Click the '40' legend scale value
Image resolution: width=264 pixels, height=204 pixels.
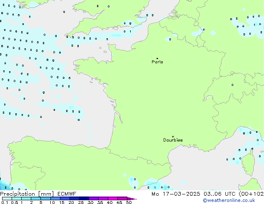click(110, 202)
